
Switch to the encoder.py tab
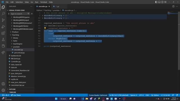(43, 6)
